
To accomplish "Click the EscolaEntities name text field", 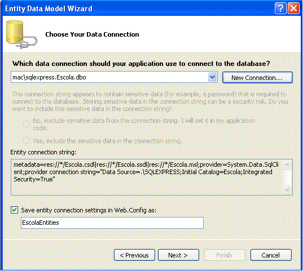I will [112, 223].
